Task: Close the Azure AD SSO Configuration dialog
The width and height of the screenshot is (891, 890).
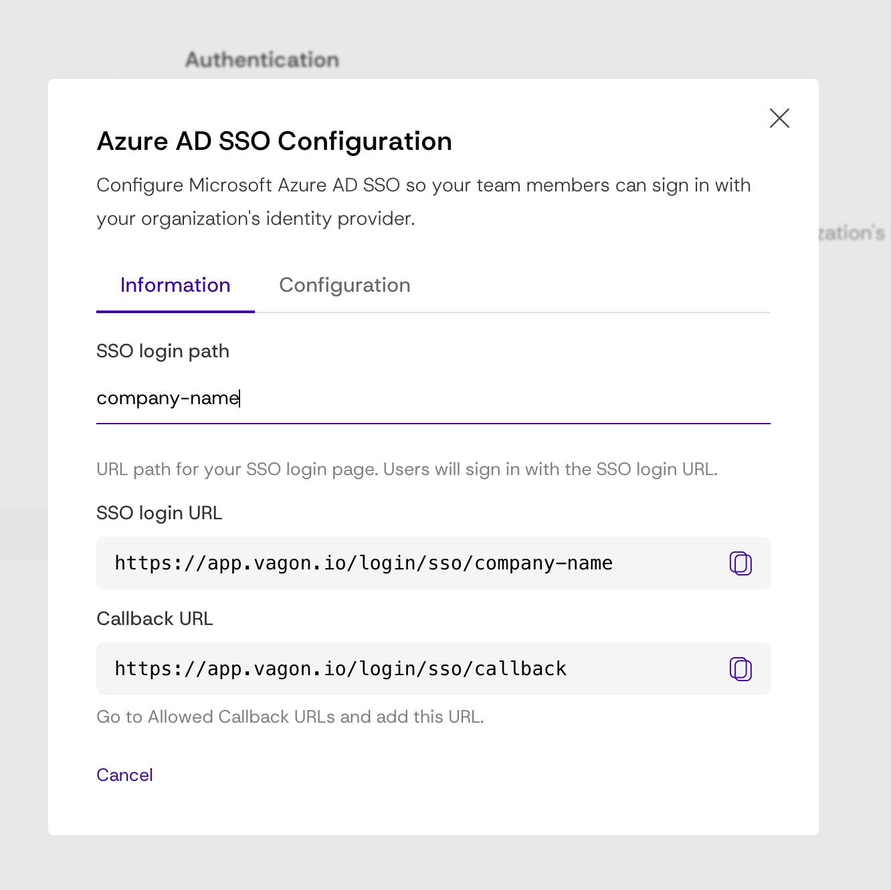Action: [x=779, y=118]
